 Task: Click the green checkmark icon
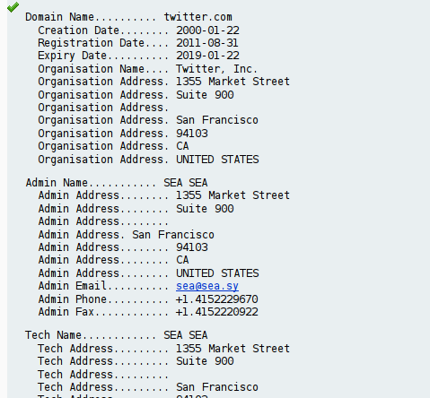pyautogui.click(x=13, y=7)
